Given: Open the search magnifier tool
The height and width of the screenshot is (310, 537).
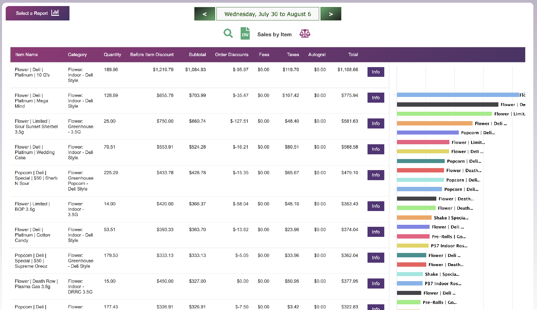Looking at the screenshot, I should tap(228, 34).
